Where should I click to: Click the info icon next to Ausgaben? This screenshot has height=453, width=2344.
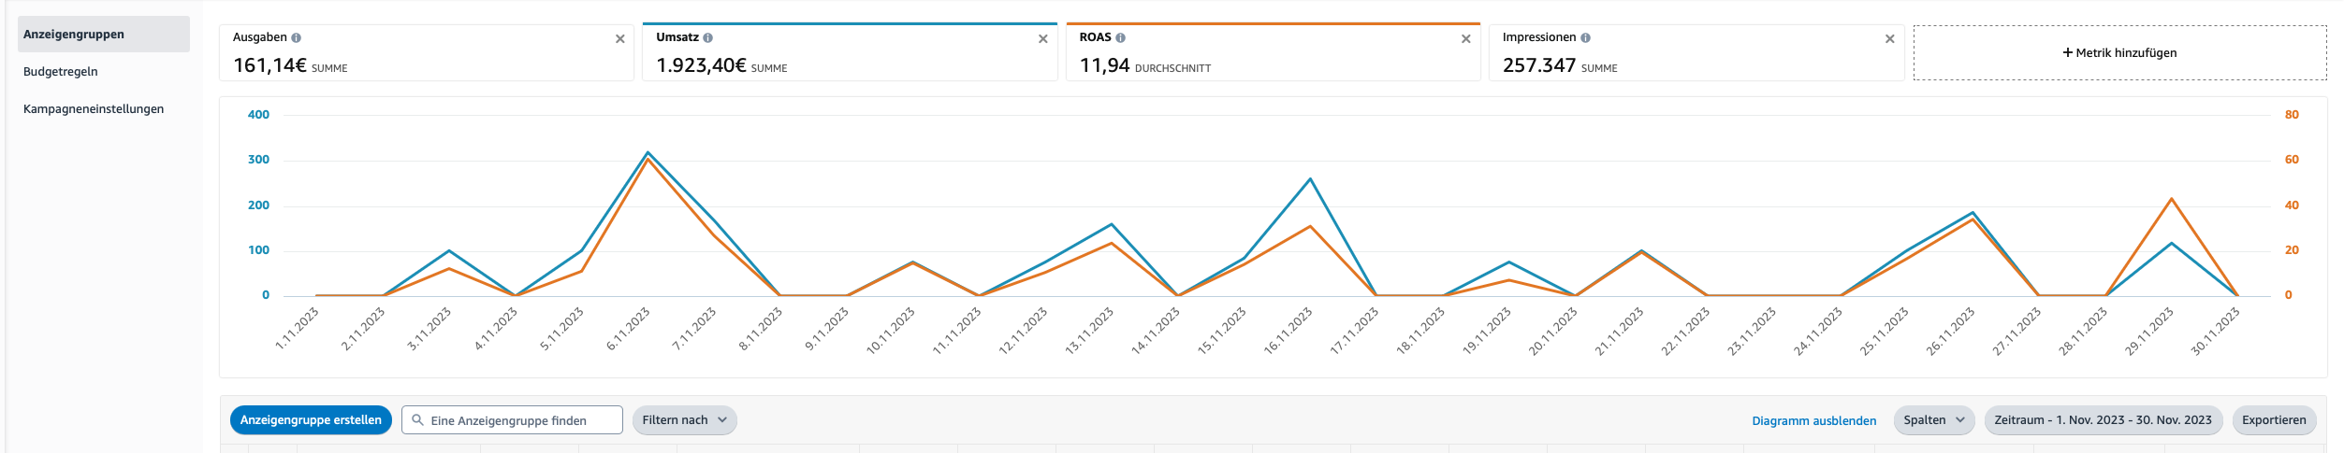296,38
